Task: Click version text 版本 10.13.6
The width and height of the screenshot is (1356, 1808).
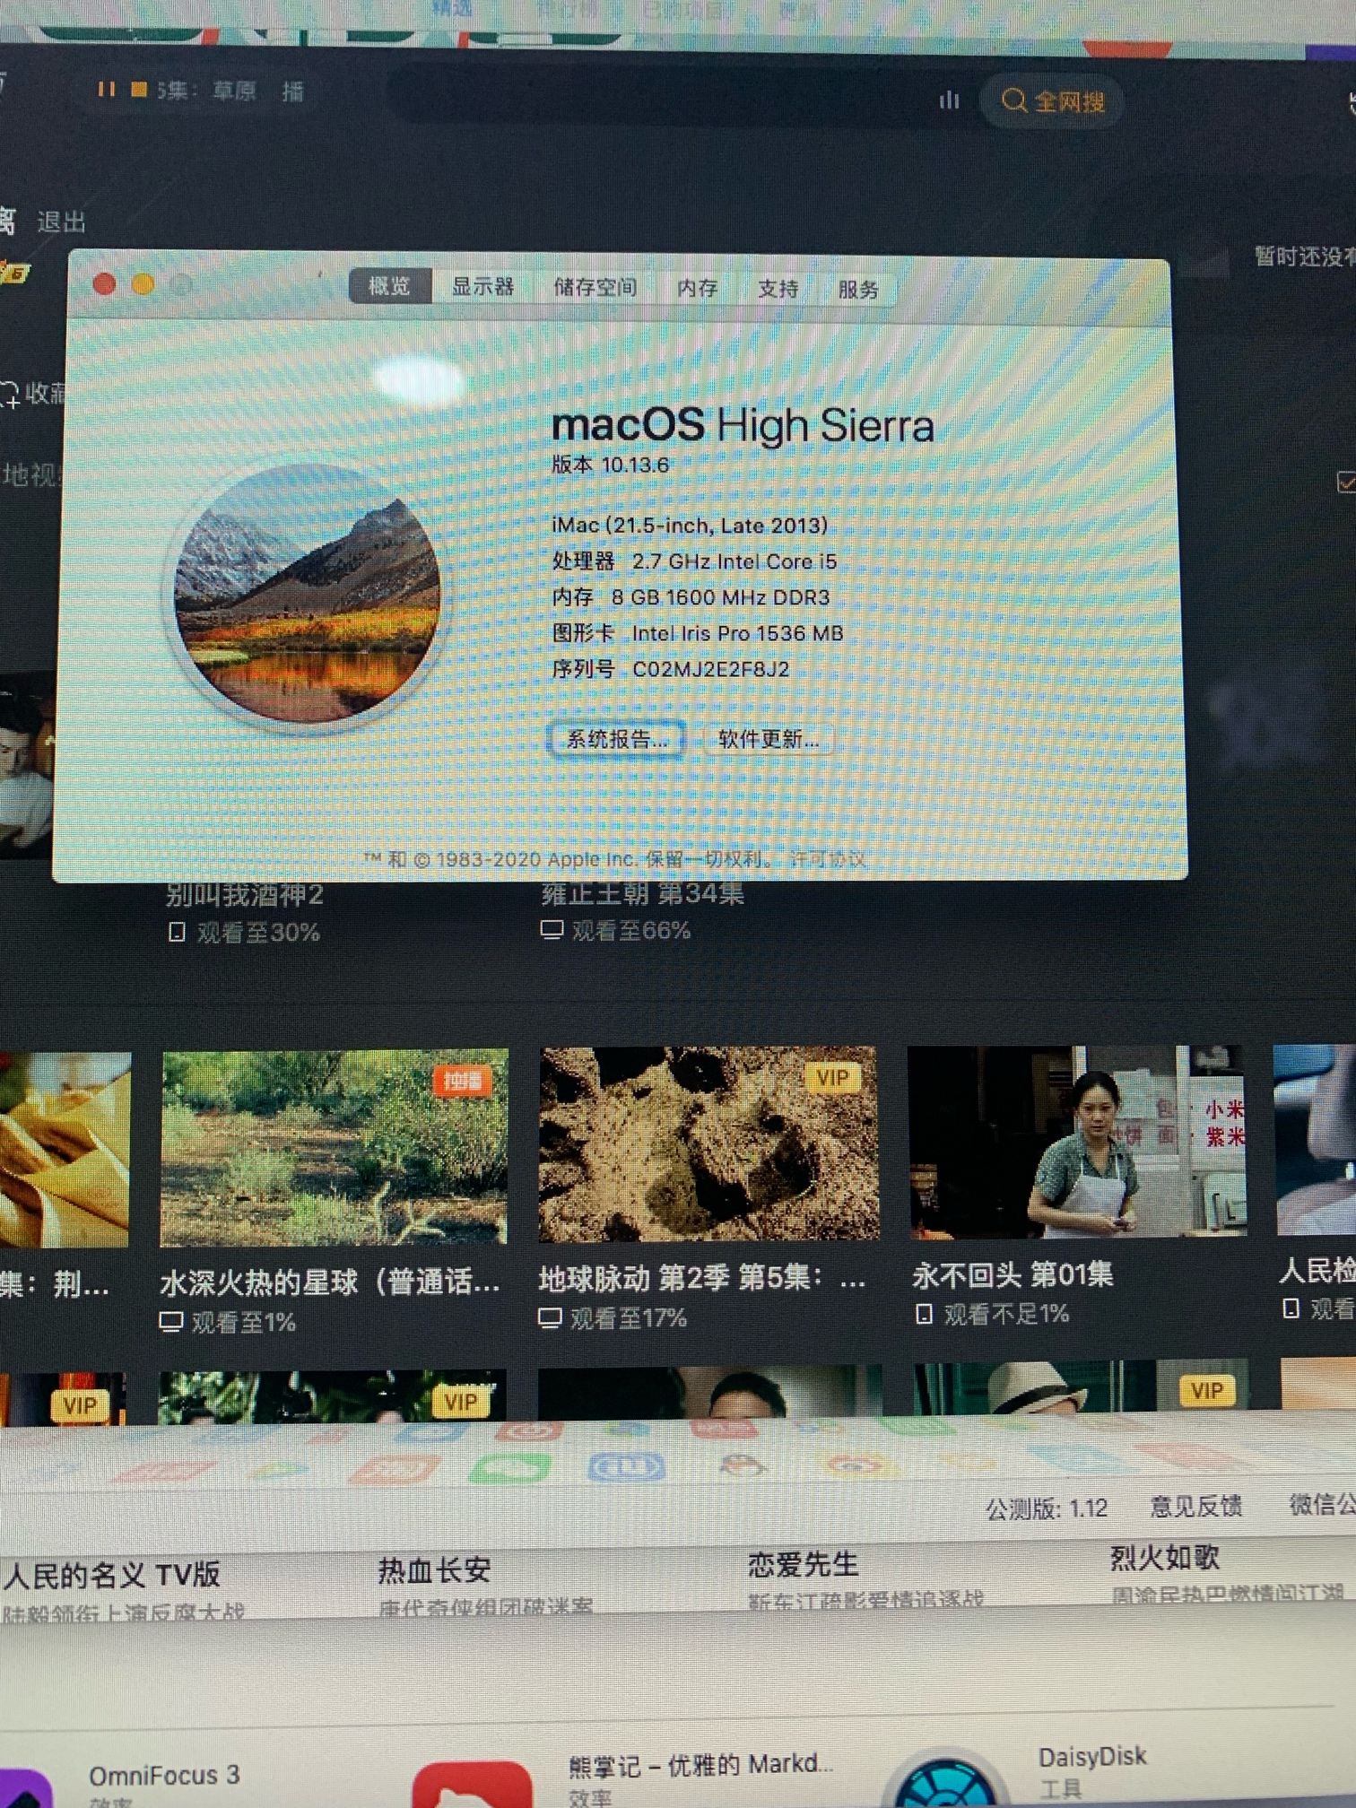Action: coord(610,465)
